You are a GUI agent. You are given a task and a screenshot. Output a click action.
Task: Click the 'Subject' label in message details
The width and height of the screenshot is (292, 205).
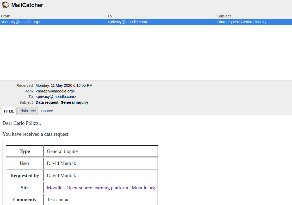26,102
